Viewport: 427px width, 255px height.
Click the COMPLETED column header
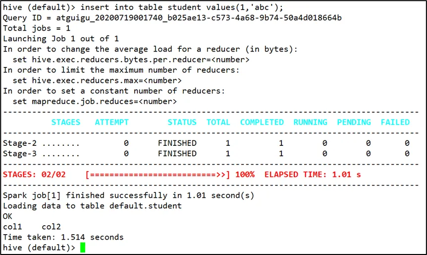(262, 122)
